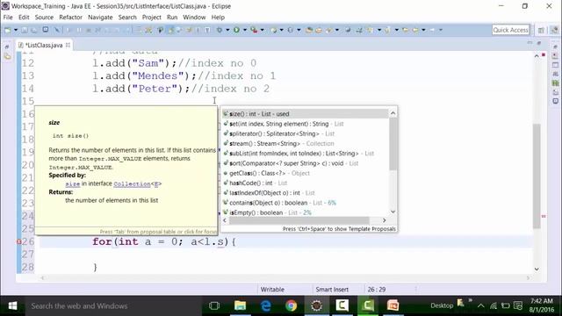The height and width of the screenshot is (316, 562).
Task: Choose sort(Comparator) : void proposal
Action: (x=305, y=163)
